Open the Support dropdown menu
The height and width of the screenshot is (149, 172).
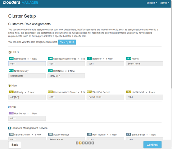click(x=152, y=3)
